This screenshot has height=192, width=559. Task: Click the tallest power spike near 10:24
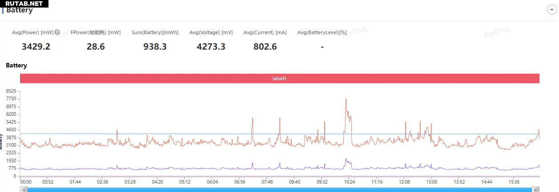pyautogui.click(x=346, y=100)
